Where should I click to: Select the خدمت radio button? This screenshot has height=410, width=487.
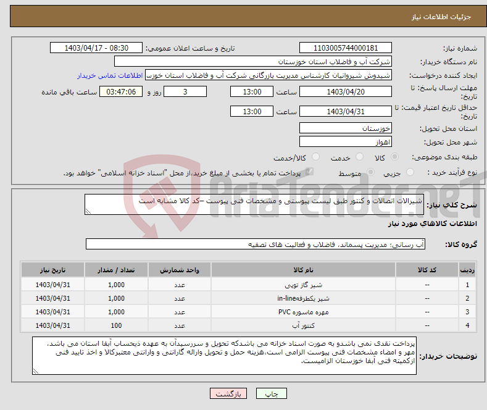[x=359, y=157]
